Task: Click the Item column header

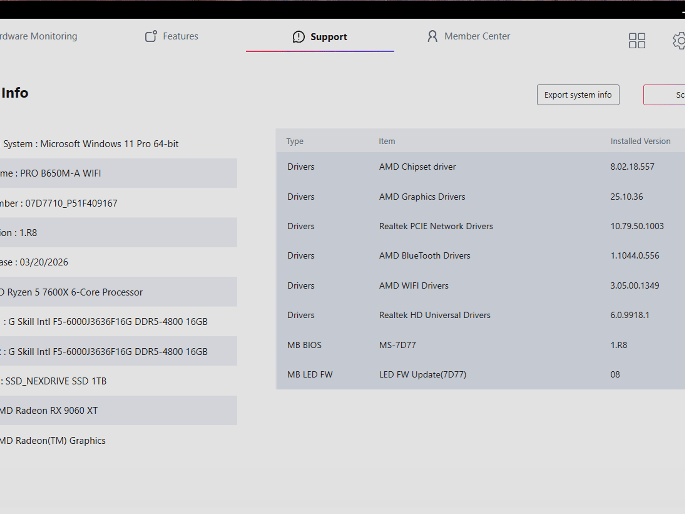Action: pos(387,141)
